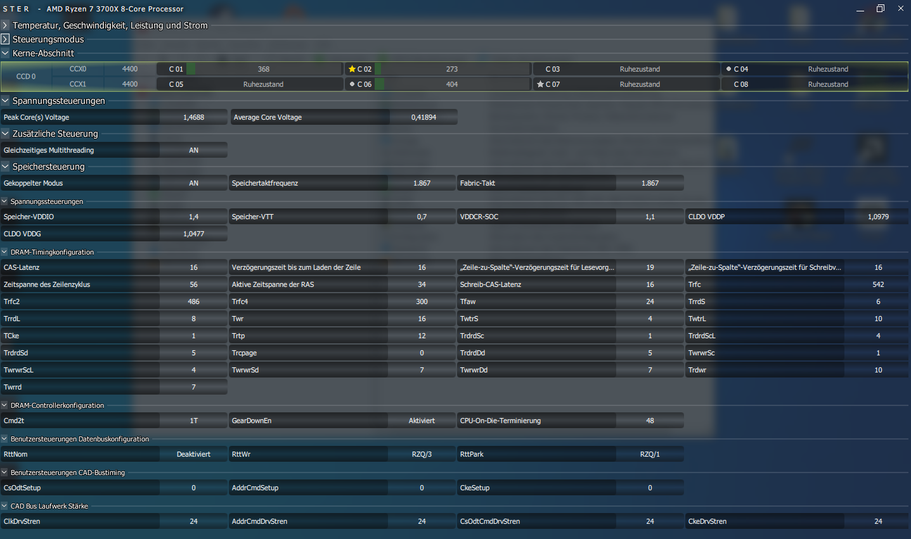Viewport: 911px width, 539px height.
Task: Click the gold star on core C 02
Action: (352, 69)
